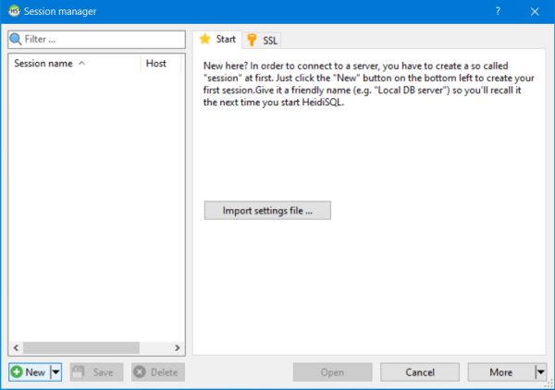Viewport: 555px width, 390px height.
Task: Click the Delete button label
Action: click(x=165, y=372)
